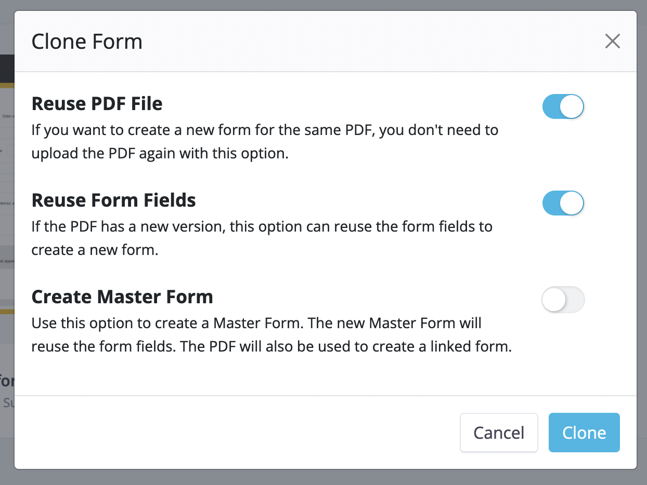
Task: Select the "Reuse PDF File" heading
Action: click(x=97, y=104)
